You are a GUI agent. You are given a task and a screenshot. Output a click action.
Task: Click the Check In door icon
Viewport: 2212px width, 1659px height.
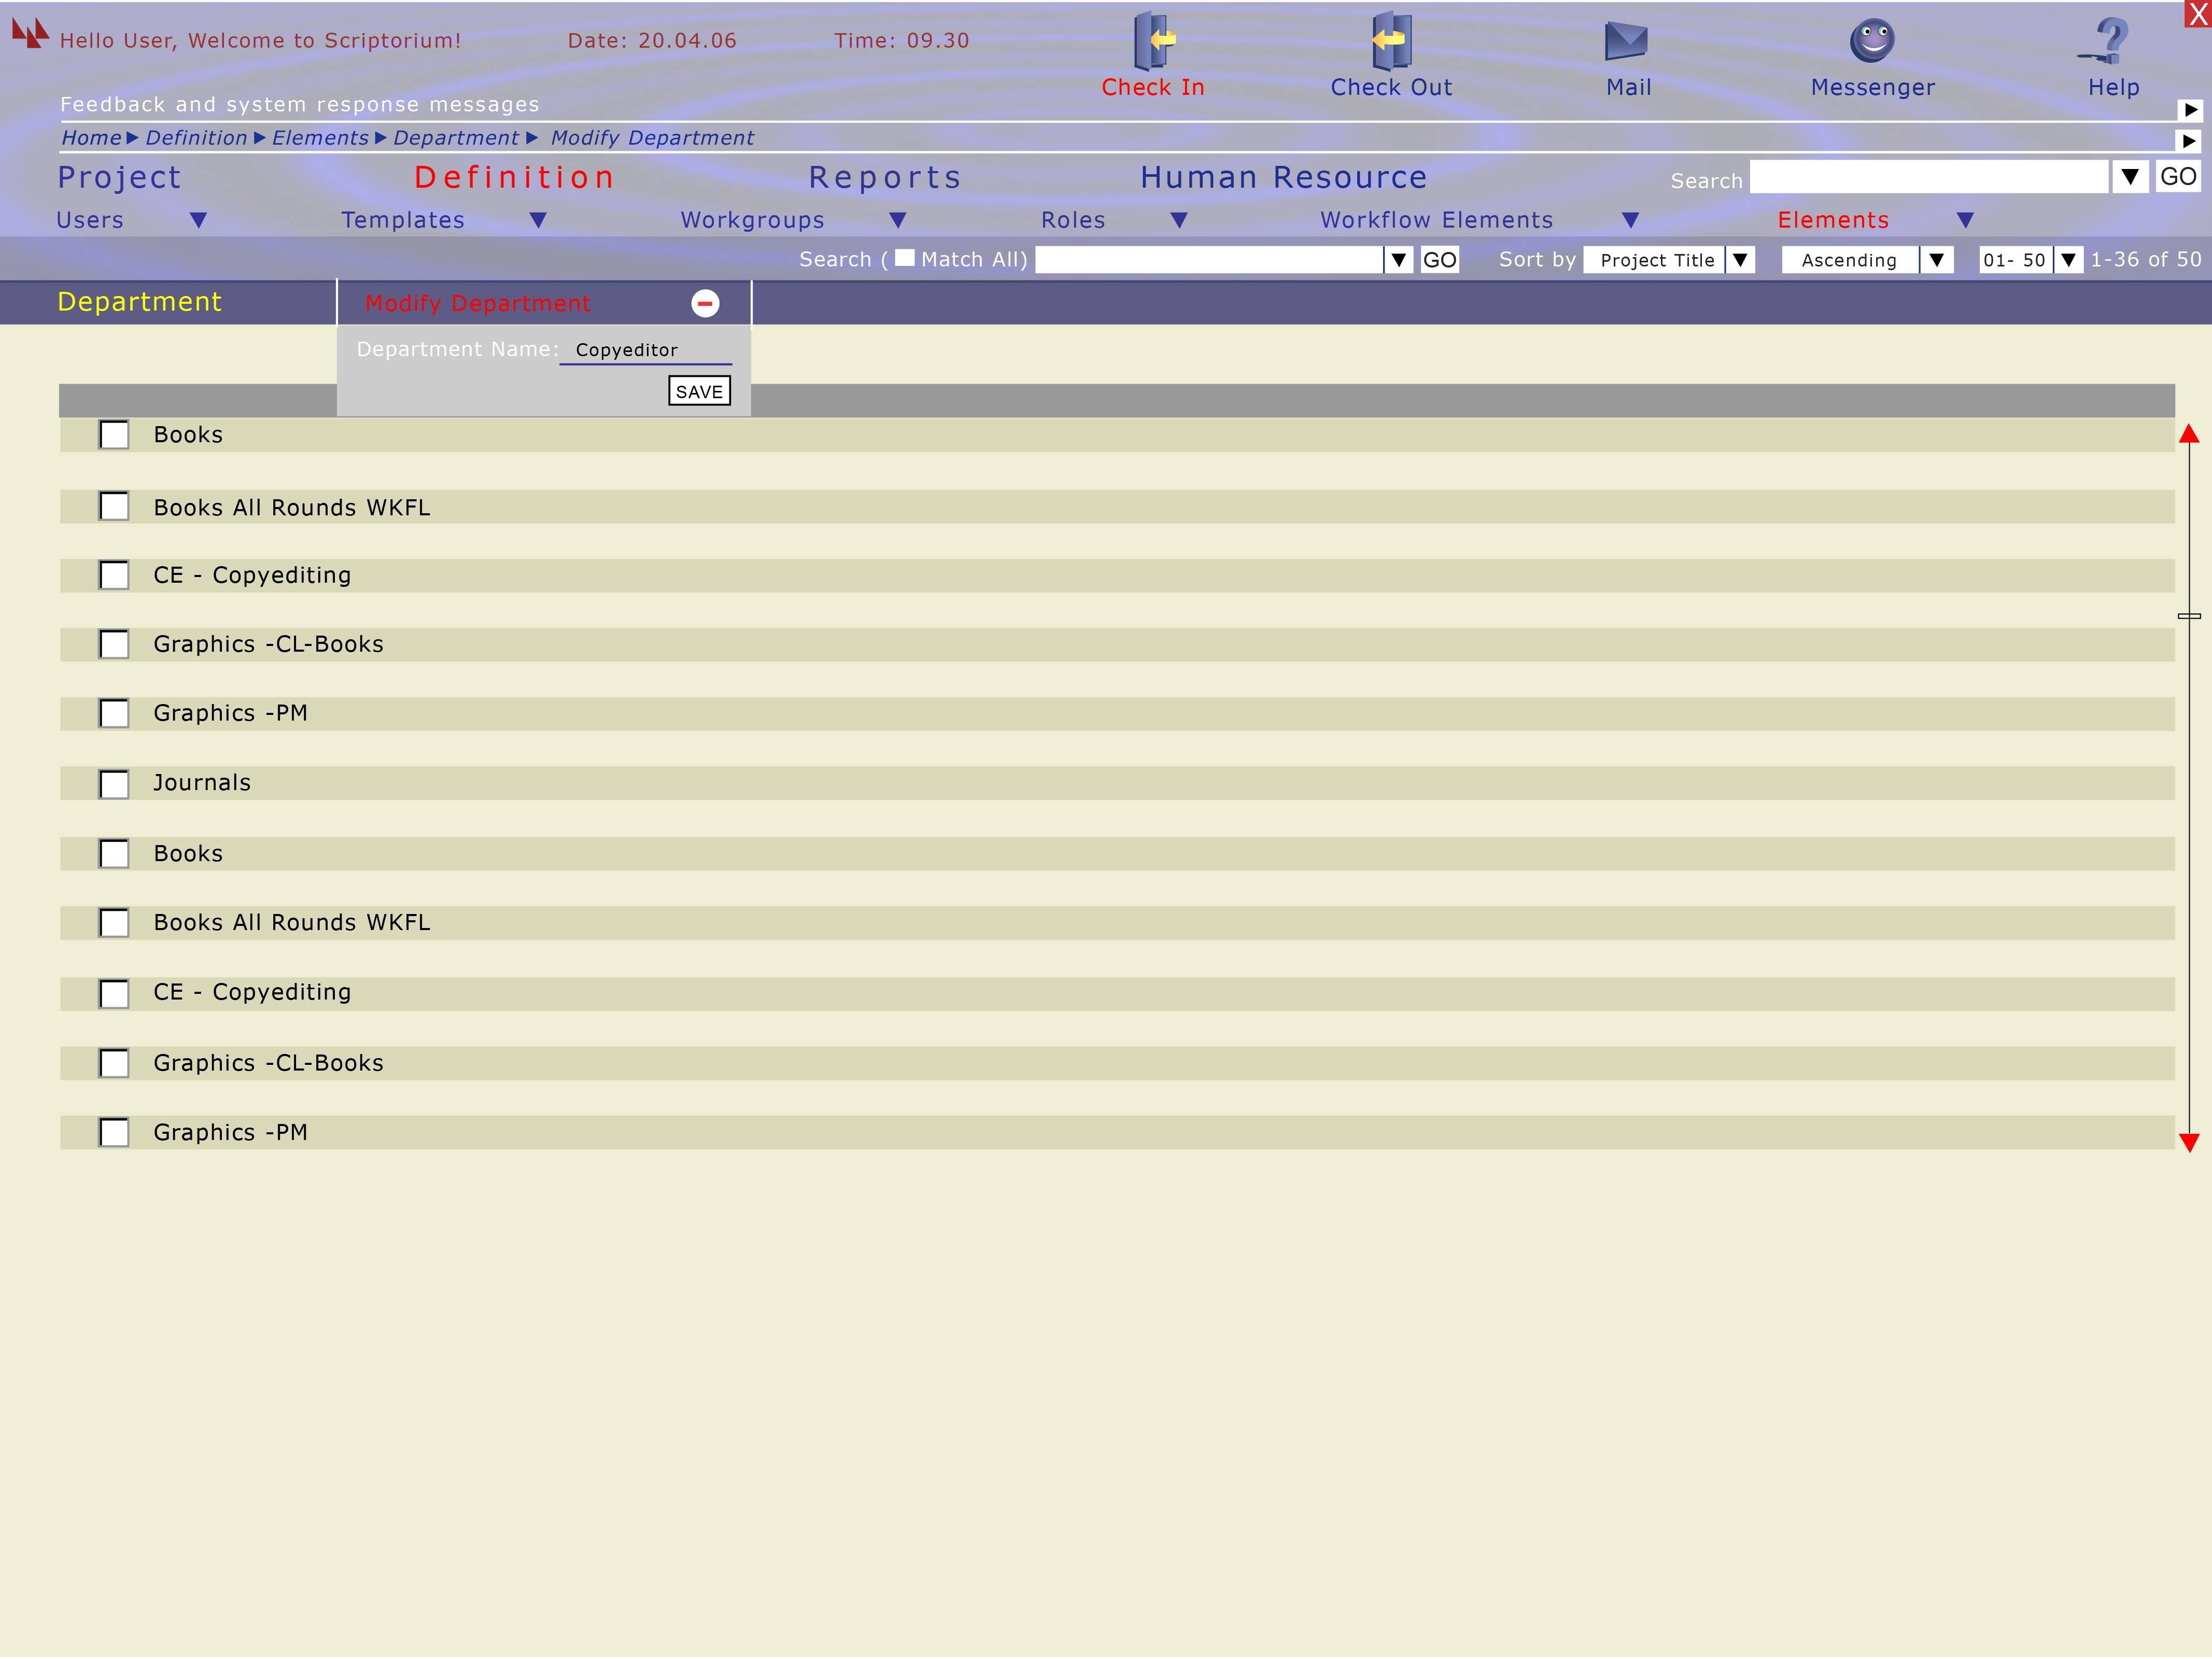(x=1153, y=41)
